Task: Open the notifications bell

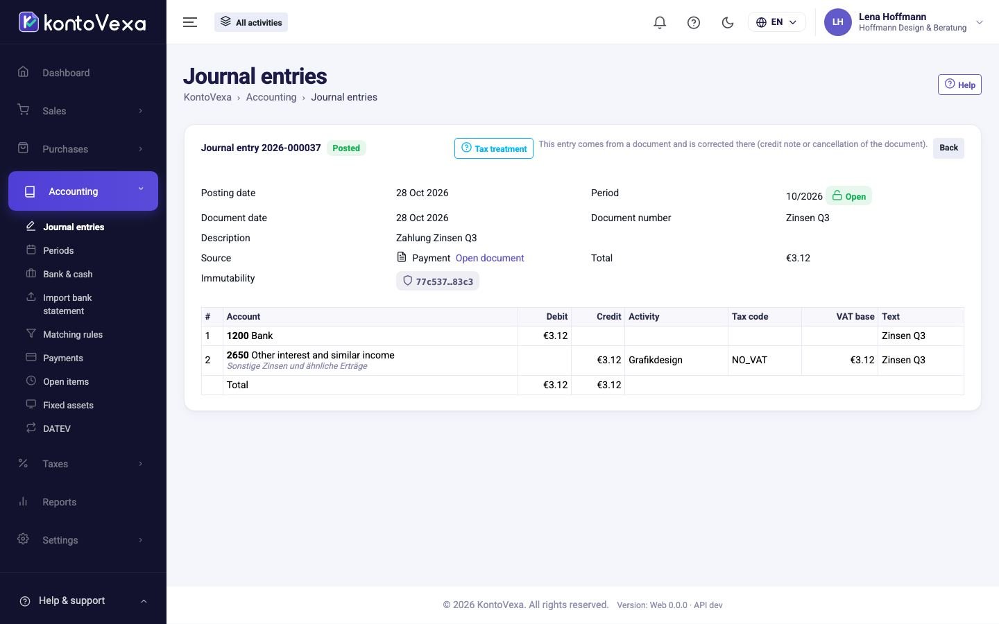Action: point(660,22)
